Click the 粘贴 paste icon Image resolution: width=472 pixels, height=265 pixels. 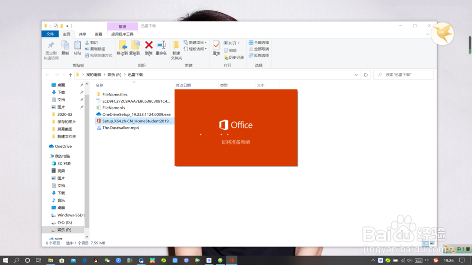(x=77, y=48)
